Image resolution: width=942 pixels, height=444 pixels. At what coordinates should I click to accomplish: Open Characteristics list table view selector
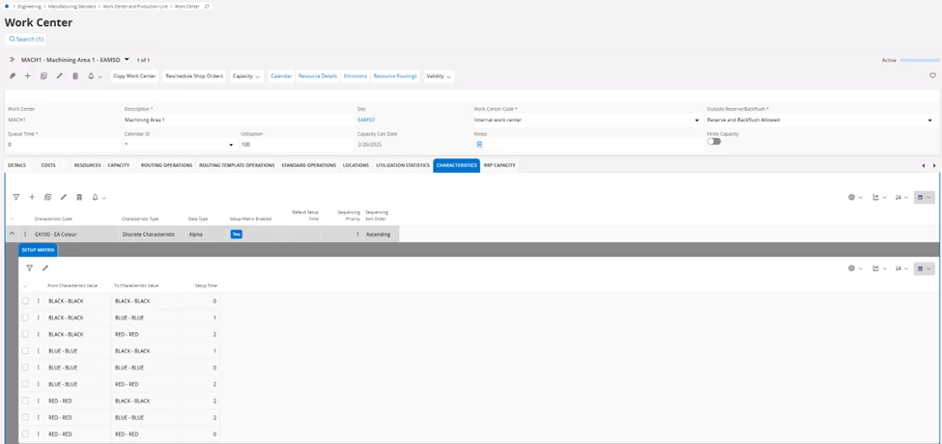point(924,197)
